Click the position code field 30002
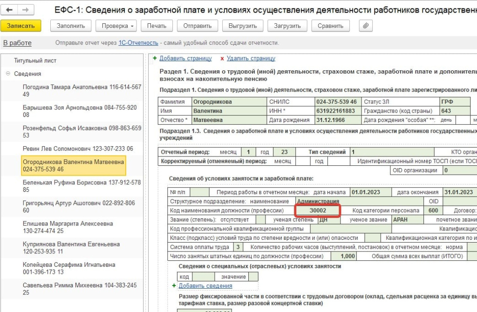The image size is (477, 312). (318, 210)
